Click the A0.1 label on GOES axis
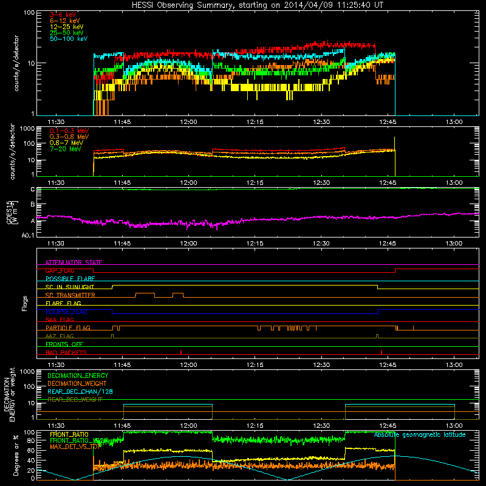 (28, 235)
